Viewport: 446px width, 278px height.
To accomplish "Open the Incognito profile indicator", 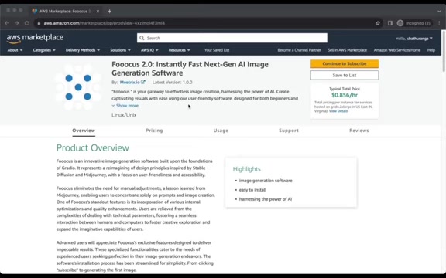I will coord(413,23).
